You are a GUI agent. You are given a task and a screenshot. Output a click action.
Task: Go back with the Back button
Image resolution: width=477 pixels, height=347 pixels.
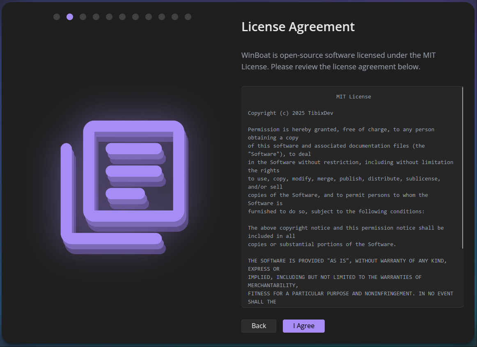click(259, 326)
